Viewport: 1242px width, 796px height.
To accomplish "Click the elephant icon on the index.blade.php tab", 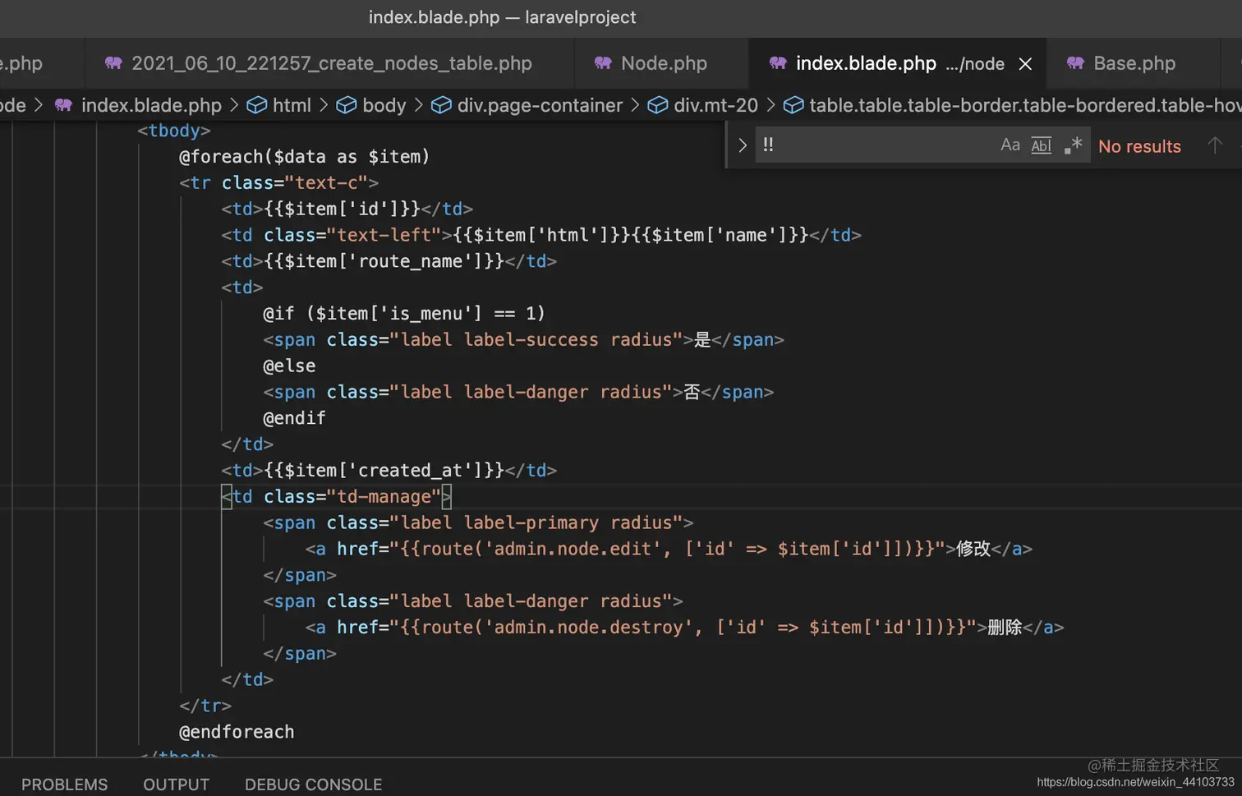I will tap(778, 63).
